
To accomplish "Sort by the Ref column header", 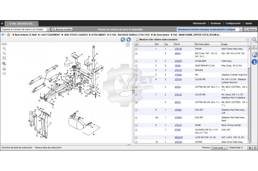I will click(x=159, y=44).
